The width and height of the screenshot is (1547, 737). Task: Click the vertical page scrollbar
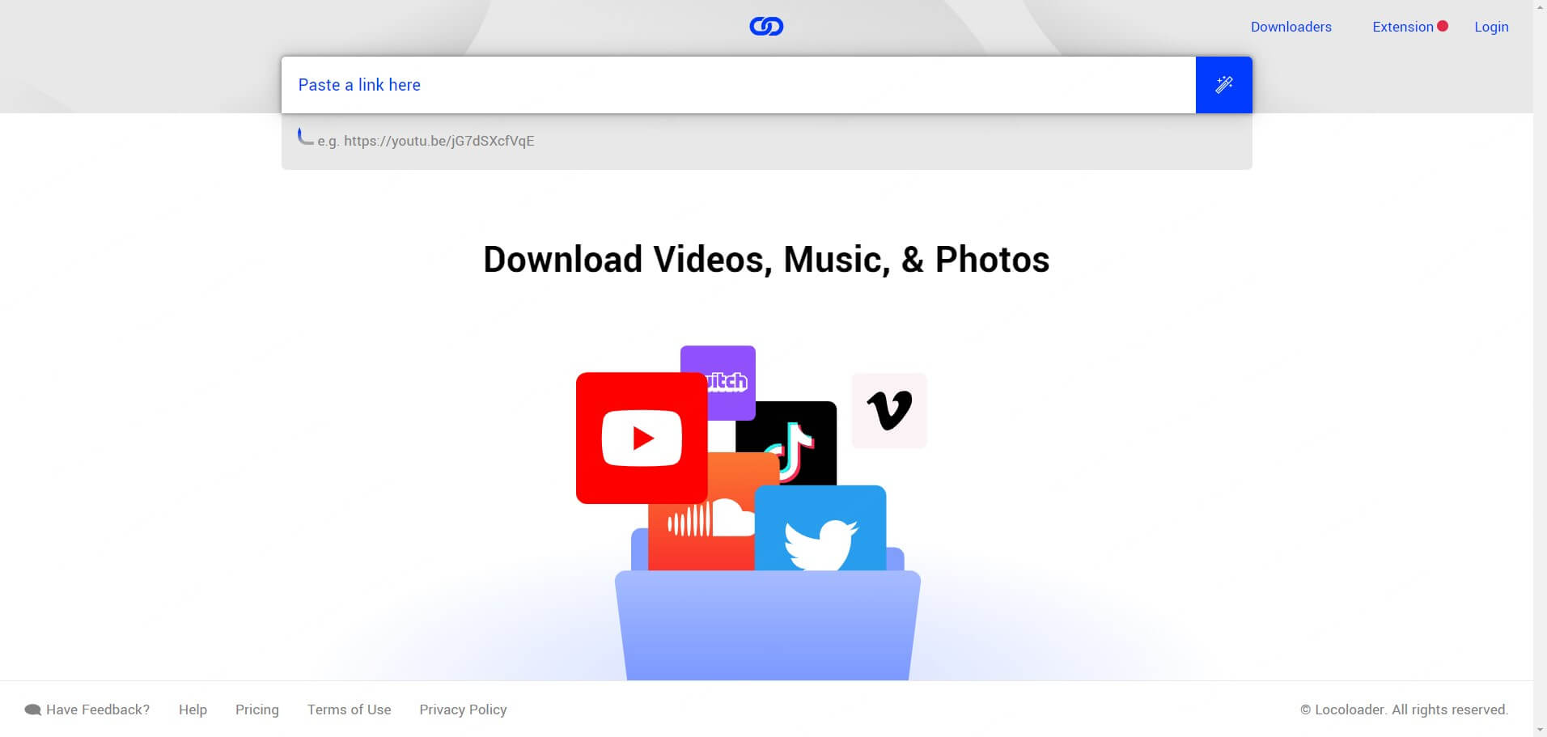(x=1540, y=368)
